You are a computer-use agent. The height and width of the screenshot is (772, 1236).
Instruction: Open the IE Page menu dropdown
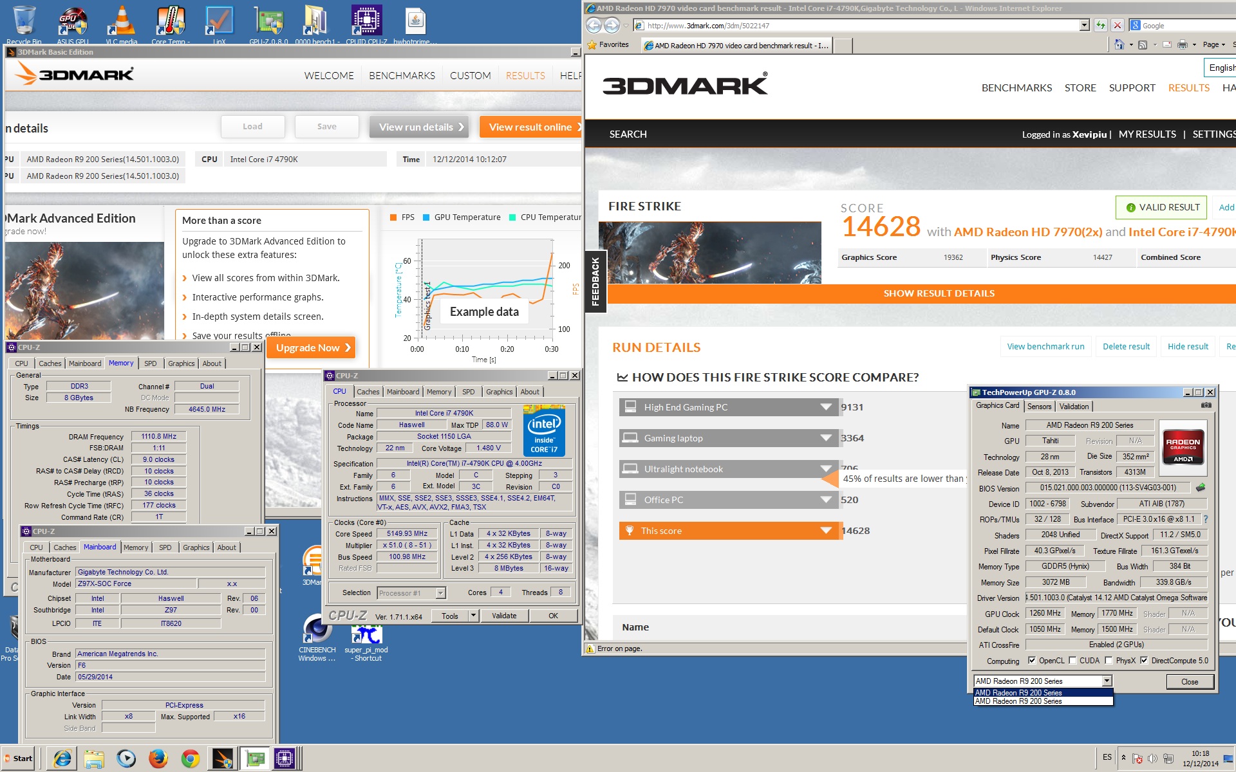pos(1213,44)
